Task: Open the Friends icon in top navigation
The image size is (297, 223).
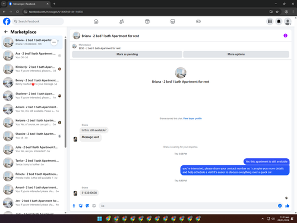Action: pyautogui.click(x=122, y=21)
